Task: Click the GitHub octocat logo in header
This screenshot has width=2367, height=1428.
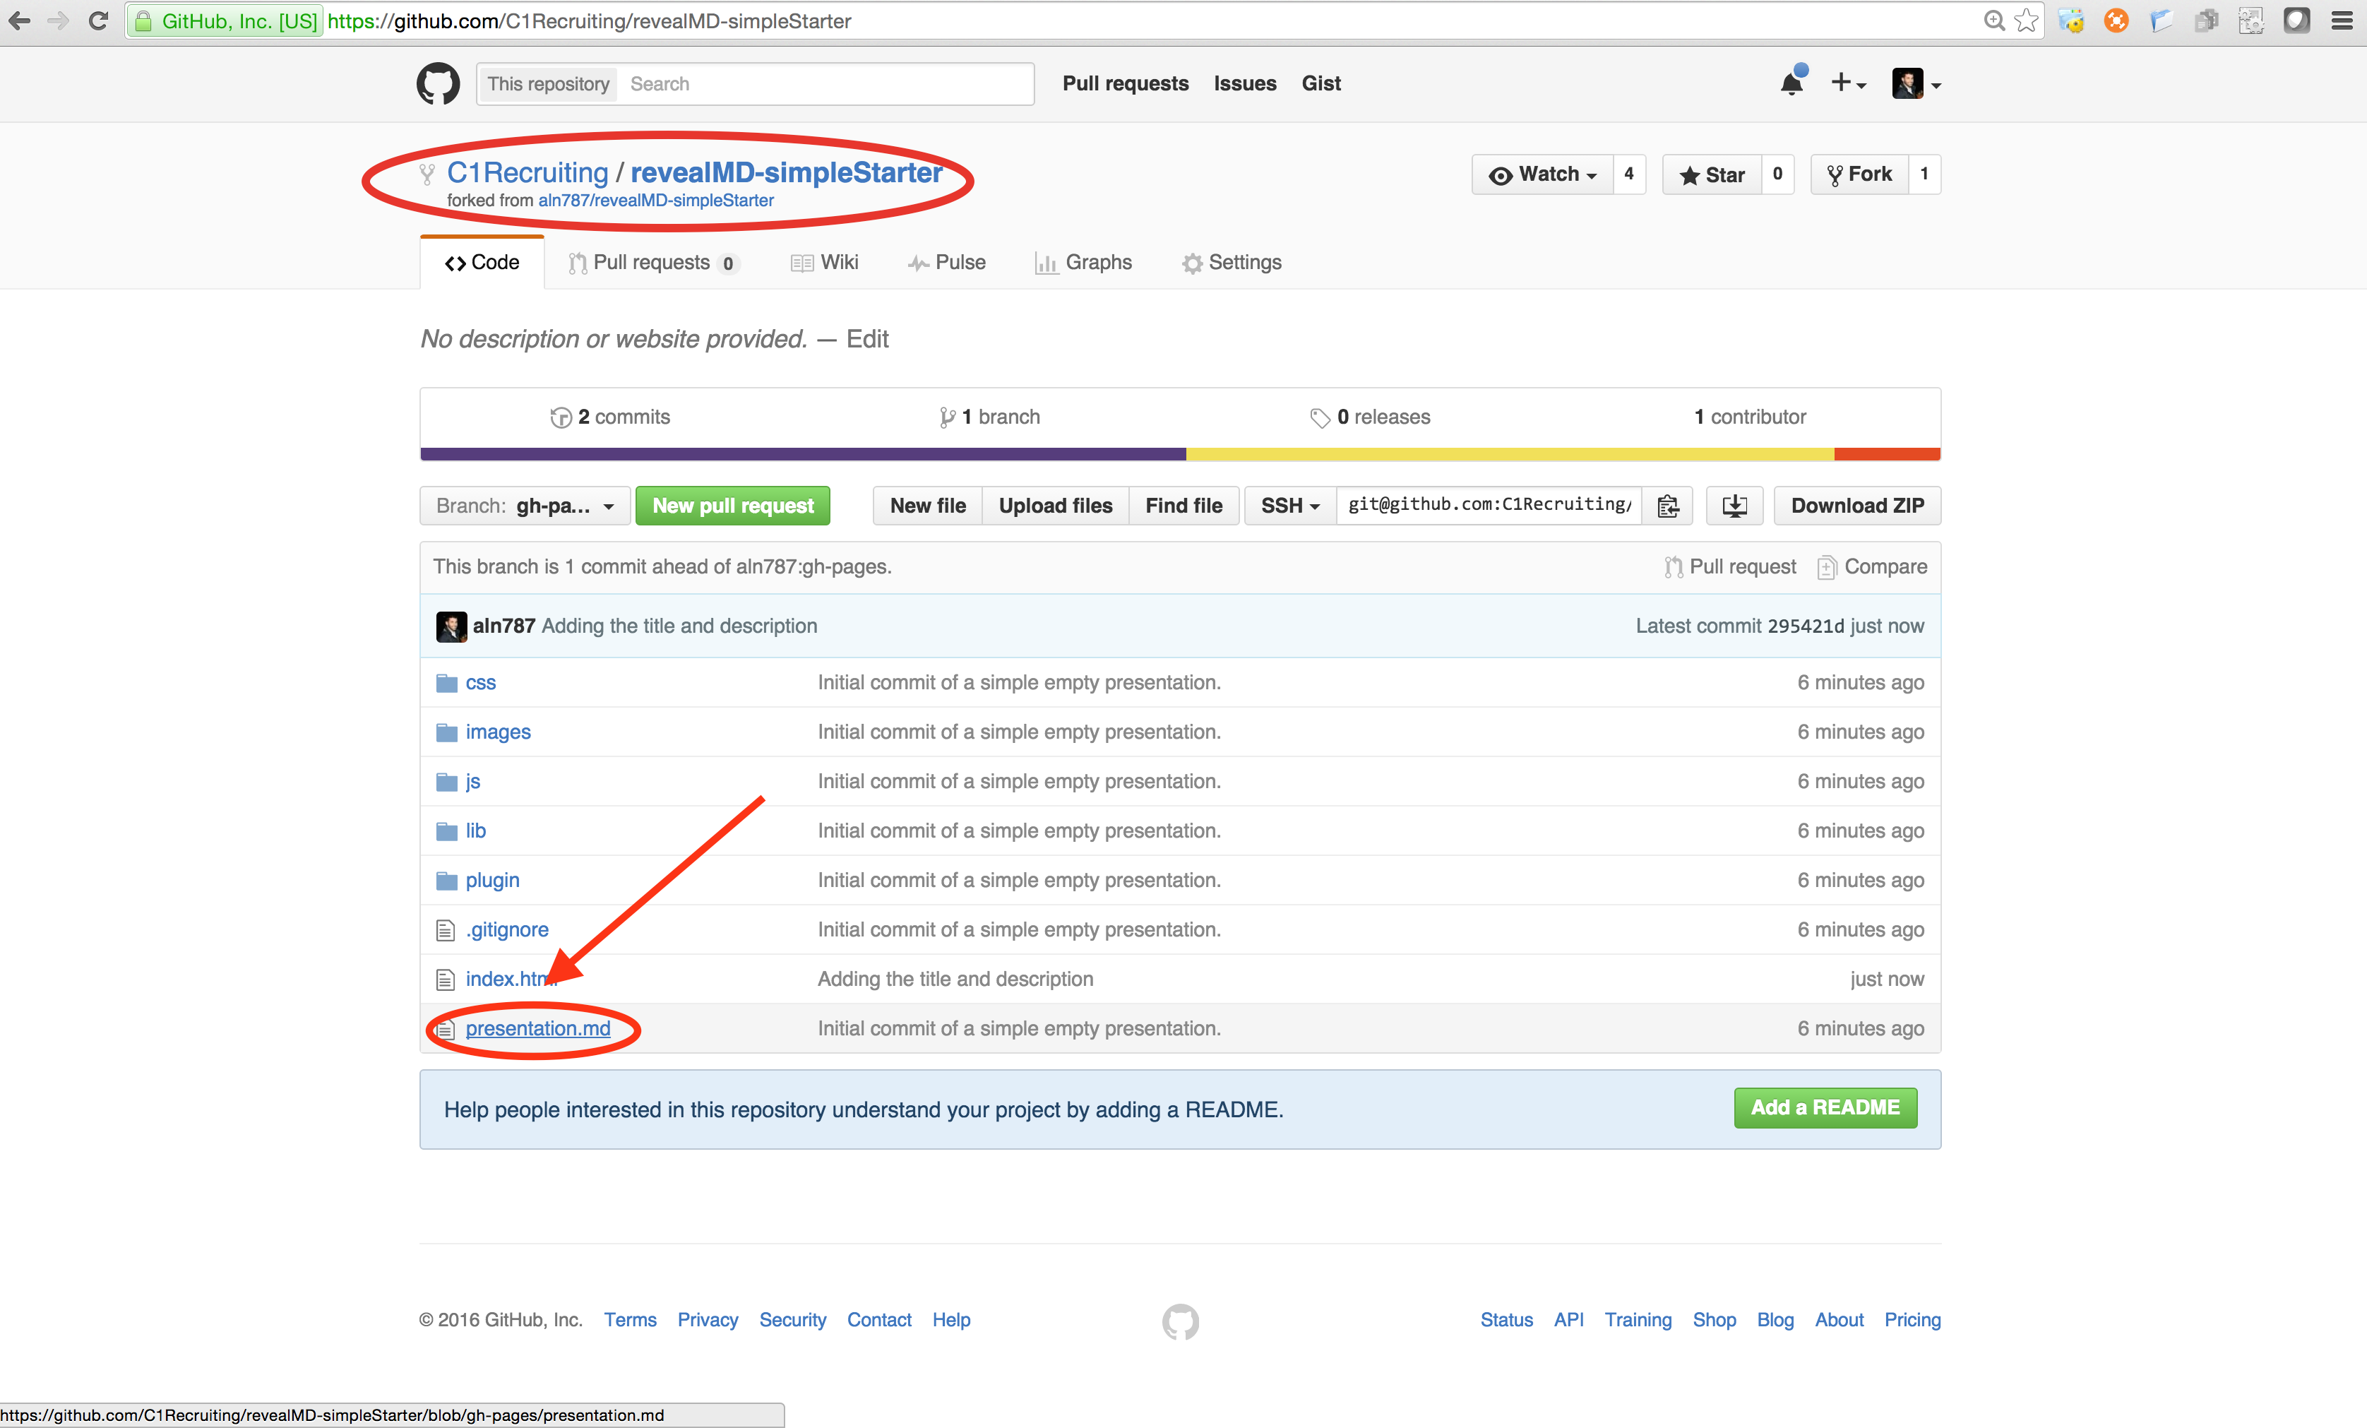Action: click(x=437, y=83)
